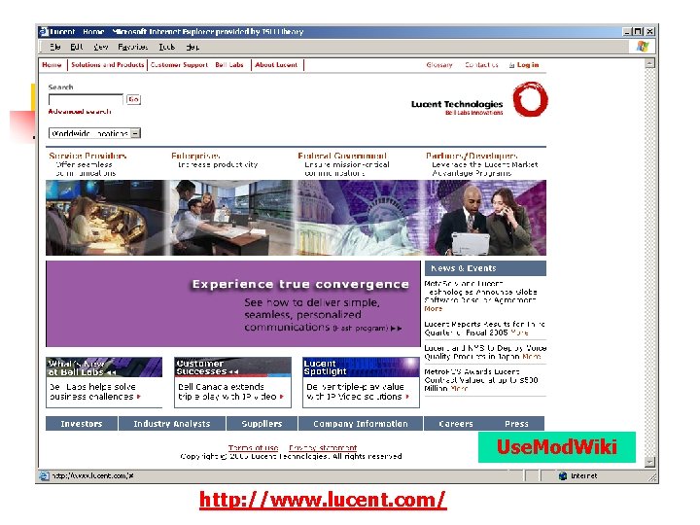Open the Deploy Voice Quality Japan news item
700x525 pixels.
click(x=485, y=352)
